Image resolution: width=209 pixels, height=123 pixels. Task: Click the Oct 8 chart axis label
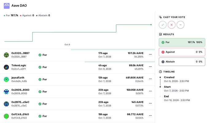[x=67, y=44]
